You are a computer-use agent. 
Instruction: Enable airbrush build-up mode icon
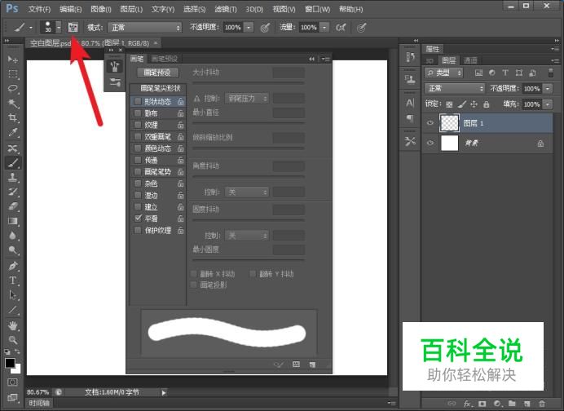340,28
